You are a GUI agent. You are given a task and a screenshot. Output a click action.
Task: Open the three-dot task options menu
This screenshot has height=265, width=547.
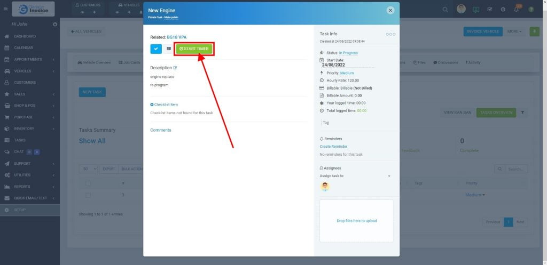click(390, 34)
